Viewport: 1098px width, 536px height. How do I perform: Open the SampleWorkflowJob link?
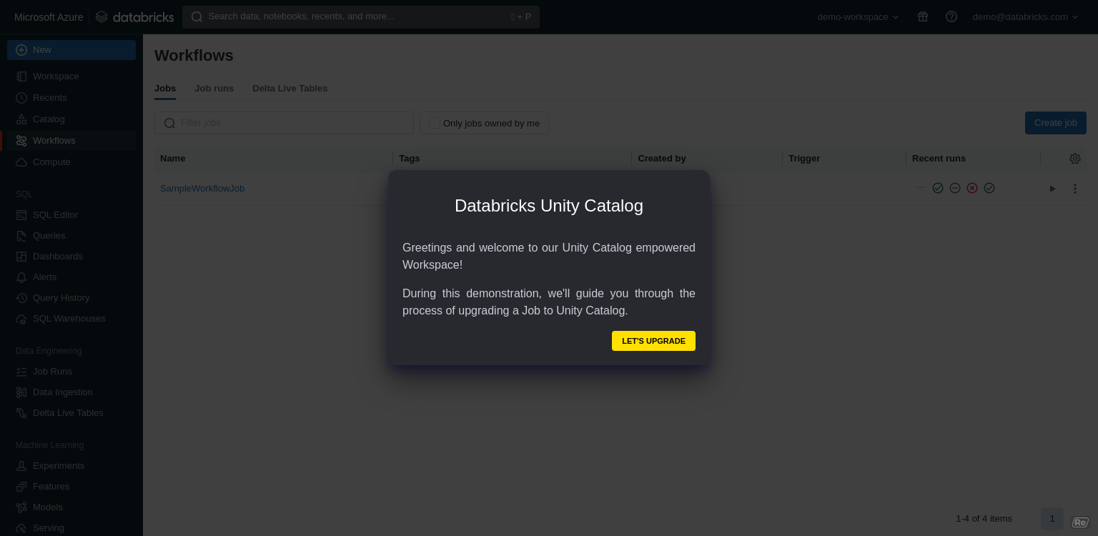tap(202, 188)
